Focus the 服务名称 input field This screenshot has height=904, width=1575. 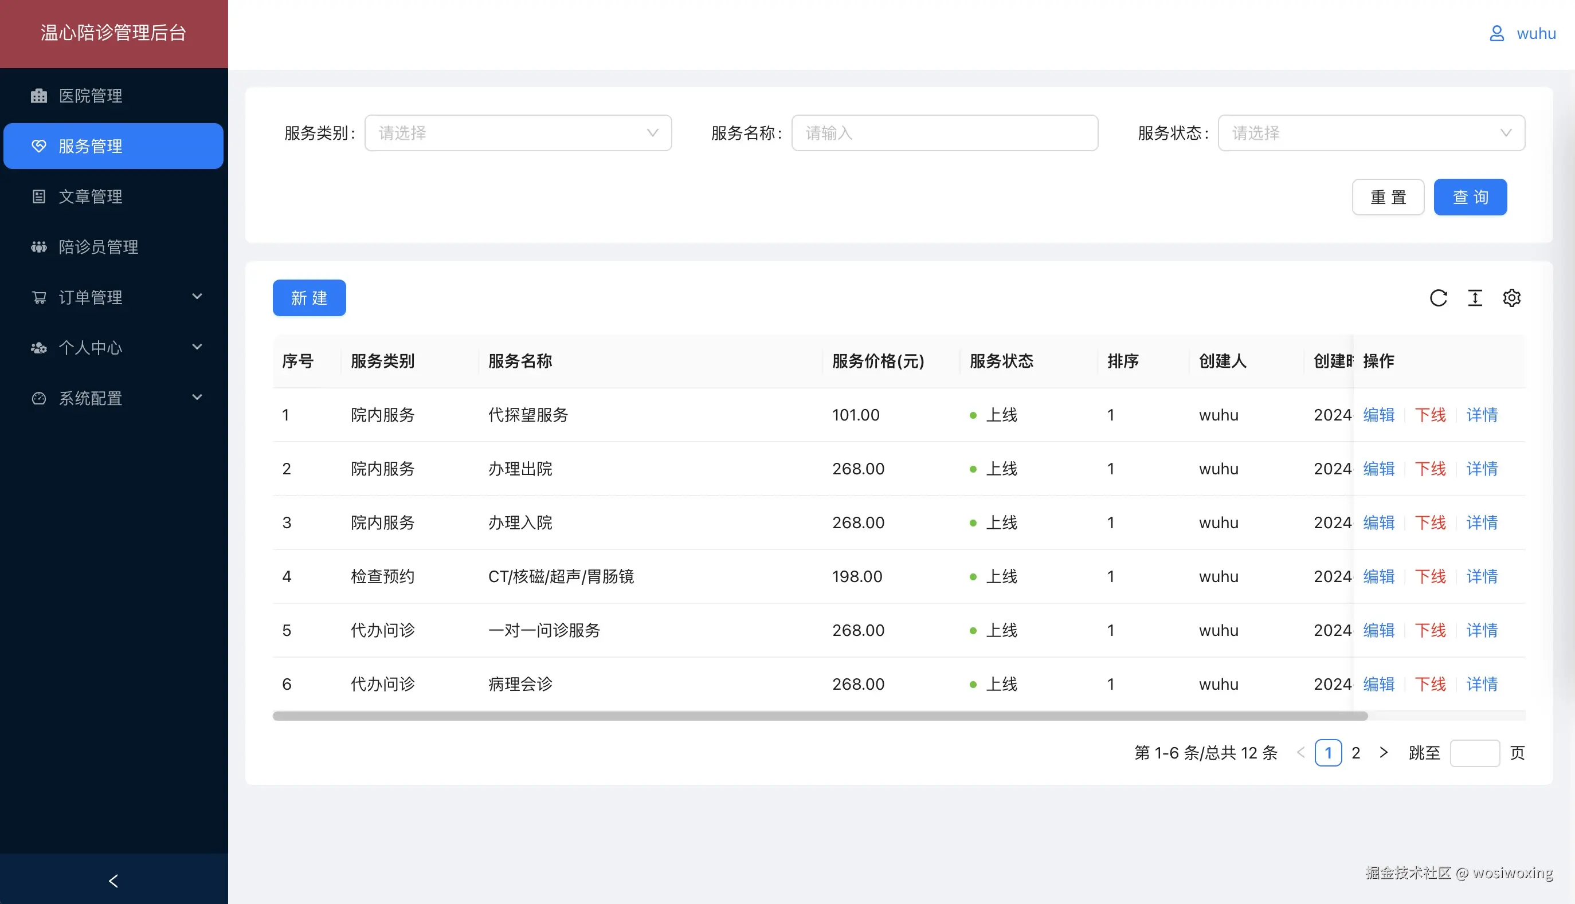point(944,133)
